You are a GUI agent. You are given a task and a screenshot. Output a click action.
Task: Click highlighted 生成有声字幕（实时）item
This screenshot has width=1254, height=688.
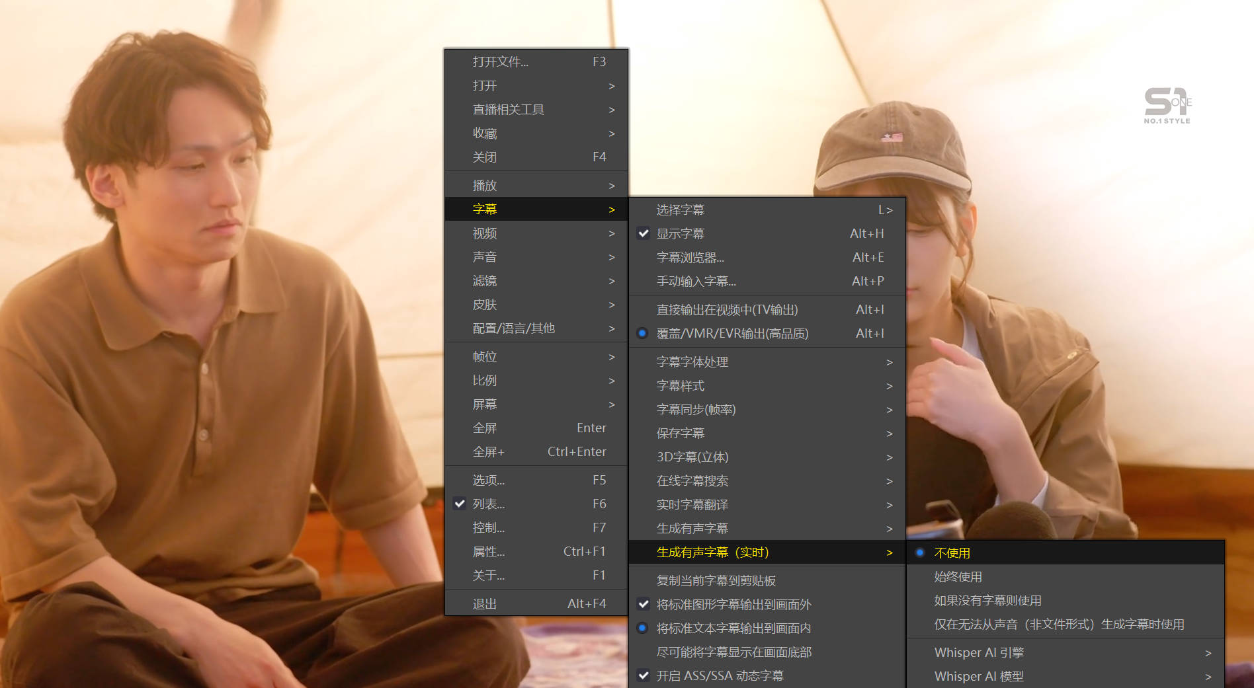coord(767,553)
